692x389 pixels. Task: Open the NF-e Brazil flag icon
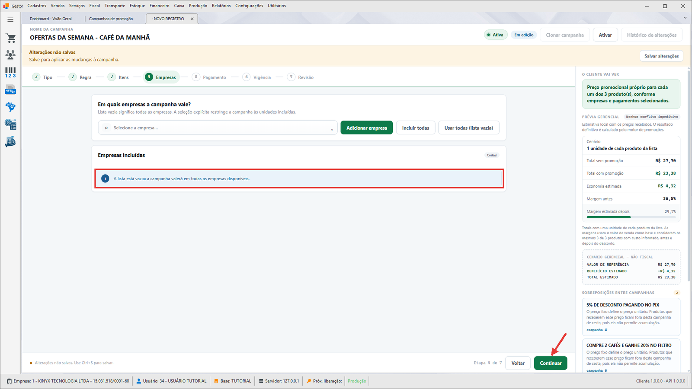[x=10, y=107]
